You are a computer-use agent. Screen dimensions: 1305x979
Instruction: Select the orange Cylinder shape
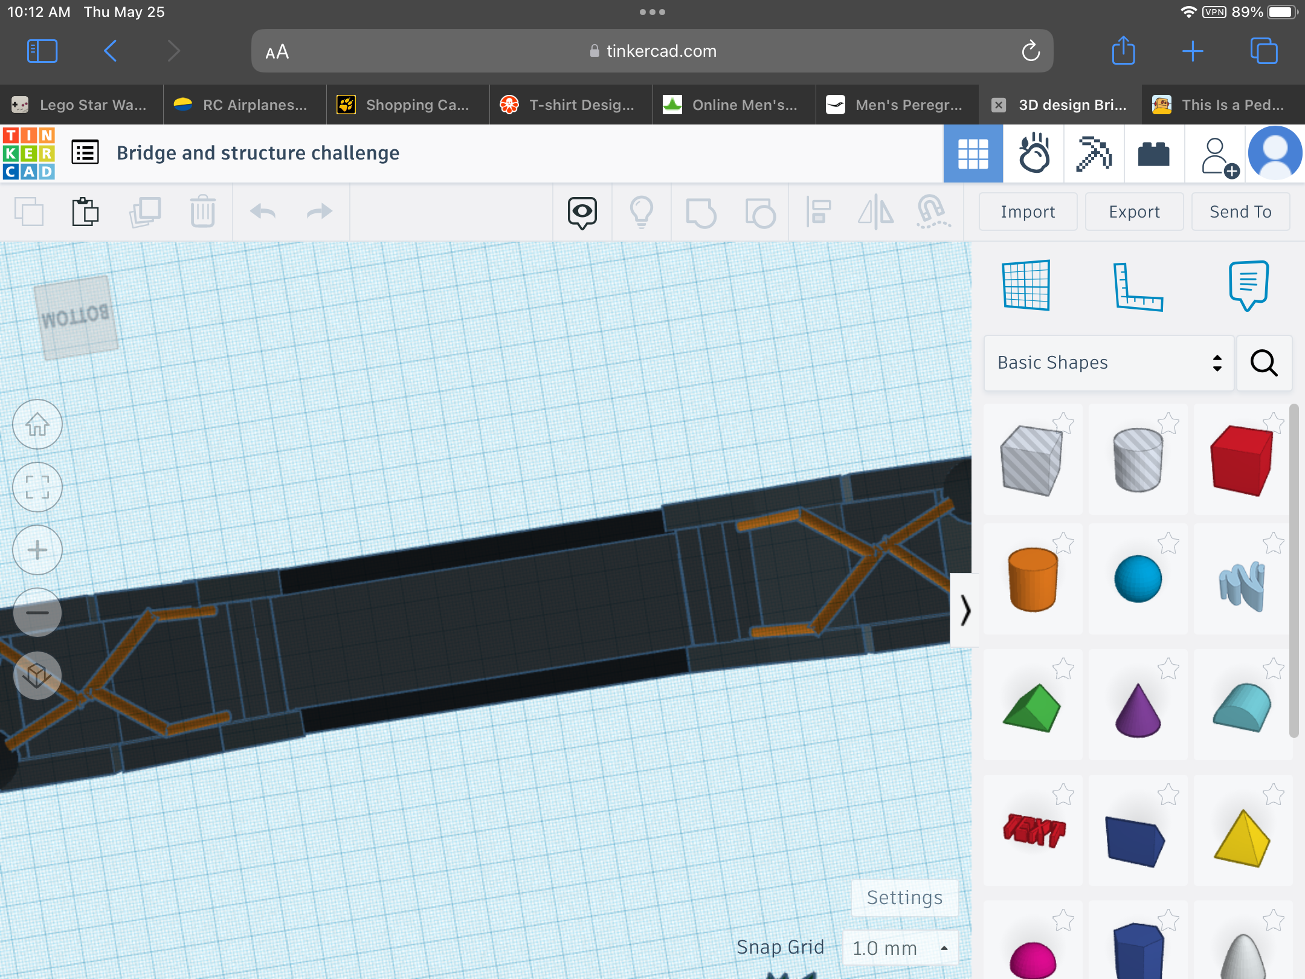pyautogui.click(x=1032, y=579)
